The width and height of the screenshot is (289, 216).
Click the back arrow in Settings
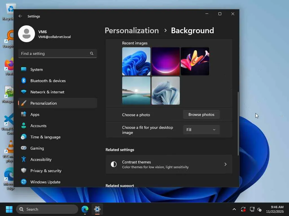[20, 16]
